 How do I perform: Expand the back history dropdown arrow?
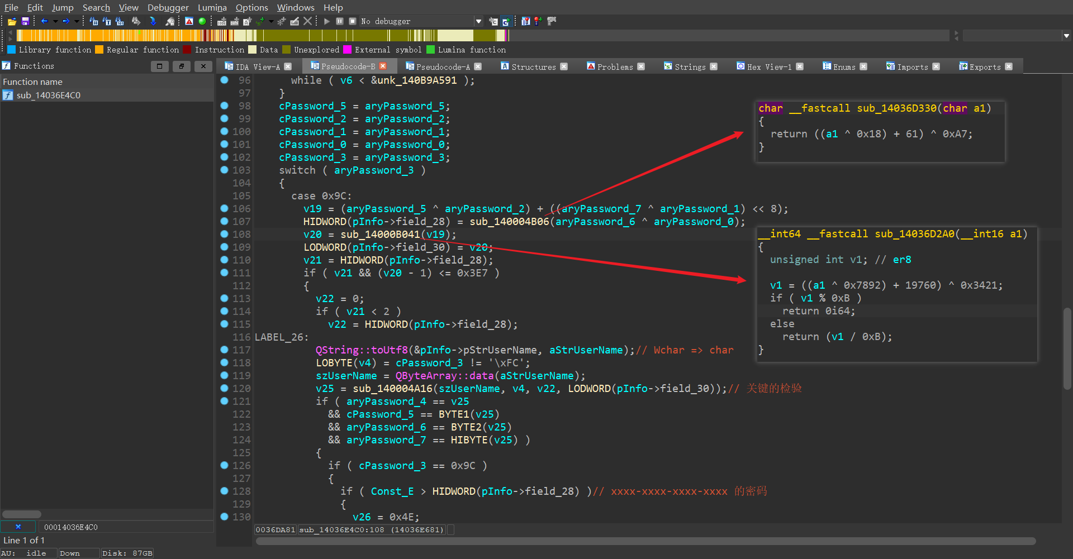[x=55, y=21]
